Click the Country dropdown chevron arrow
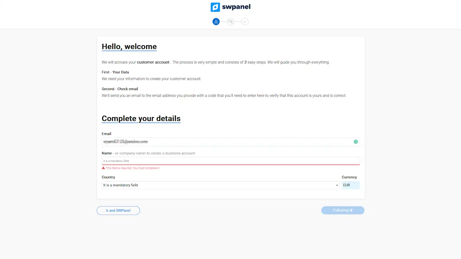This screenshot has width=461, height=259. 337,185
